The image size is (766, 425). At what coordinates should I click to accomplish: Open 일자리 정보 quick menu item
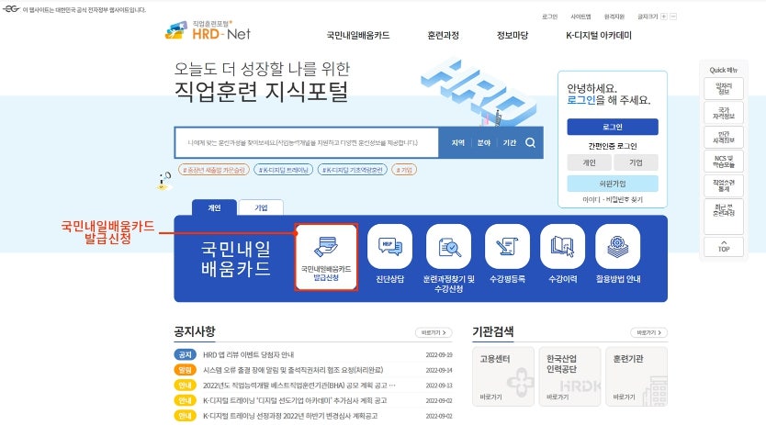pos(724,89)
